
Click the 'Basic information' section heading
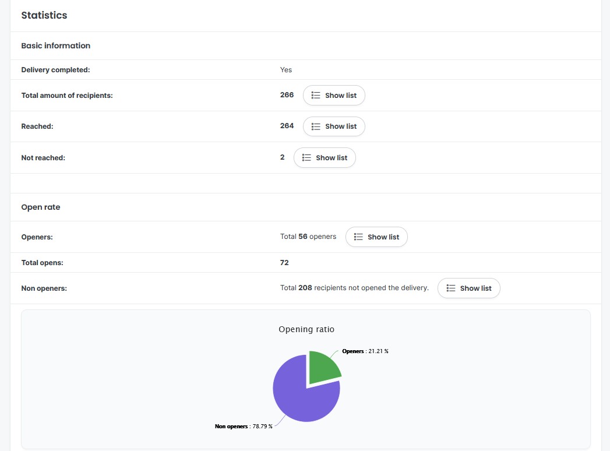point(55,45)
